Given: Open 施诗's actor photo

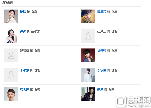Looking at the screenshot, I should [x=11, y=16].
